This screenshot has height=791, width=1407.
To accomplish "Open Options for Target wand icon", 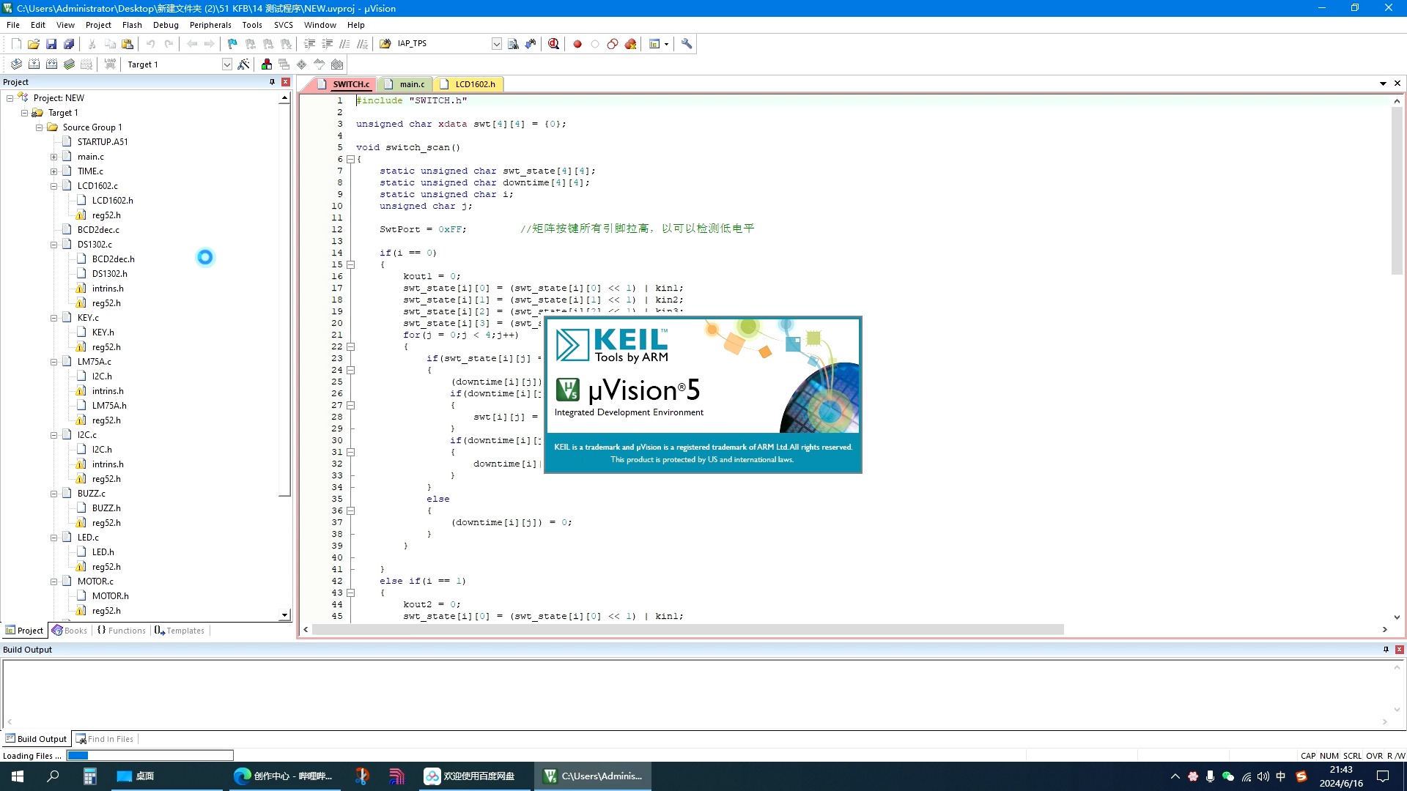I will click(244, 64).
